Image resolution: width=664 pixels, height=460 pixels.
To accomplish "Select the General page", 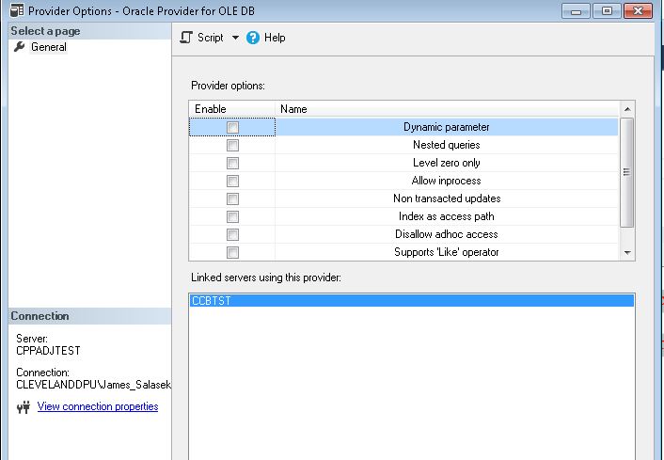I will [48, 47].
